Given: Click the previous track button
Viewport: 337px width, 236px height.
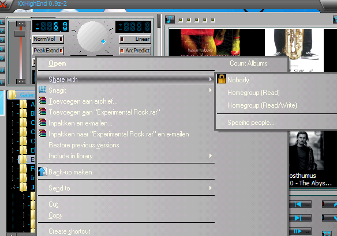Looking at the screenshot, I should [x=301, y=204].
